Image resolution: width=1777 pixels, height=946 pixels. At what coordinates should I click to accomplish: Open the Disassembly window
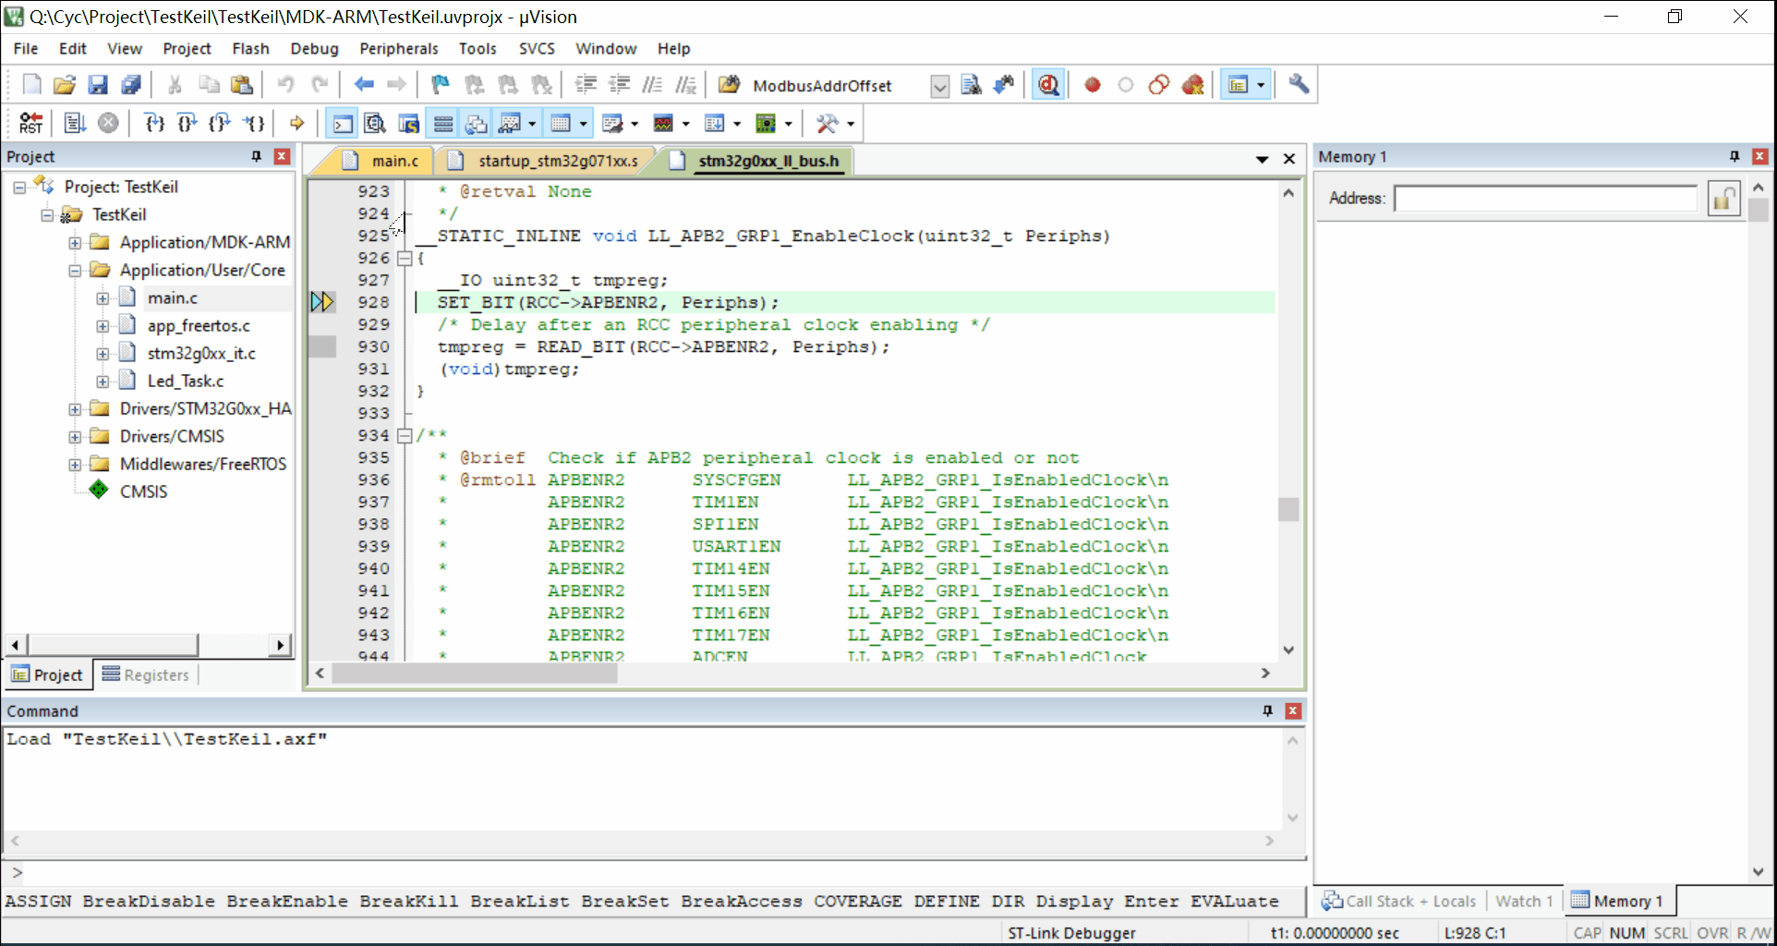(375, 123)
